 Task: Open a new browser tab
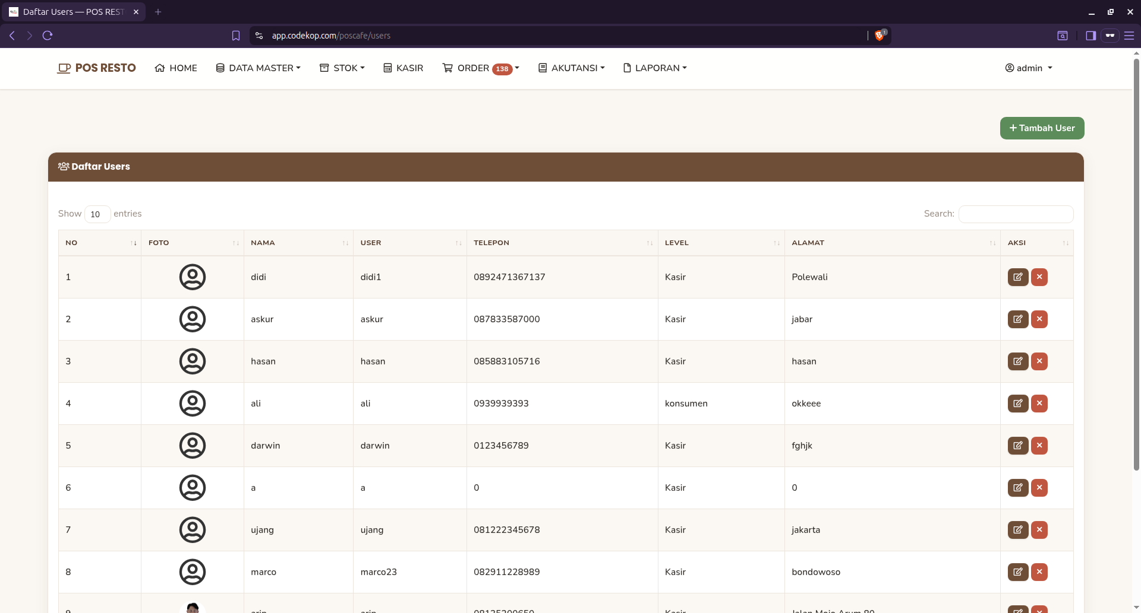pos(158,12)
